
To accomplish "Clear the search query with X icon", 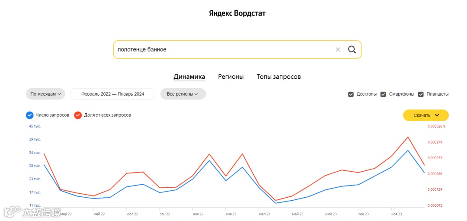I will pyautogui.click(x=338, y=50).
